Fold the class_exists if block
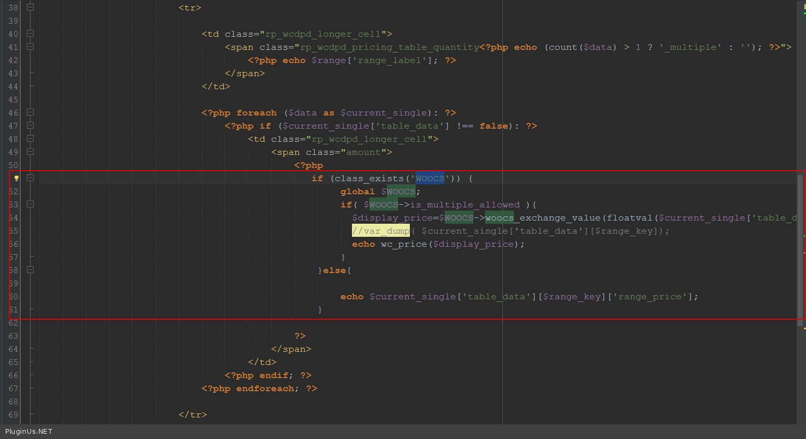The image size is (806, 439). pyautogui.click(x=30, y=178)
